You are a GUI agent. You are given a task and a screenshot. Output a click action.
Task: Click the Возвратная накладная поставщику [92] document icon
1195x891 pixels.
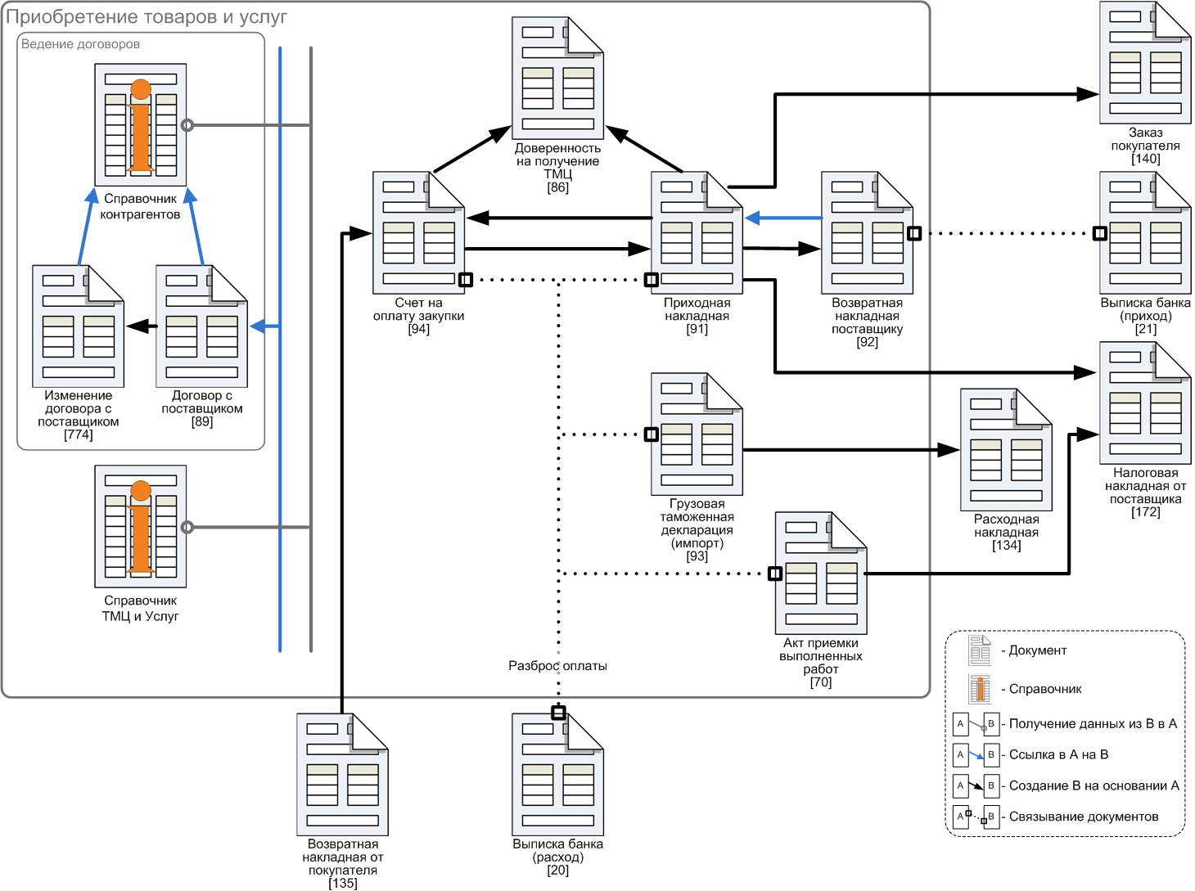[x=868, y=233]
